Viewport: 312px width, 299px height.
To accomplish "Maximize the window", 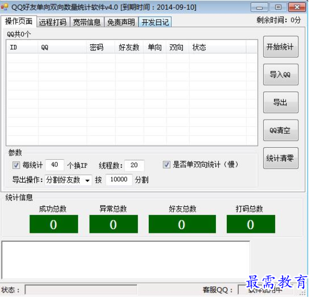I will tap(278, 8).
